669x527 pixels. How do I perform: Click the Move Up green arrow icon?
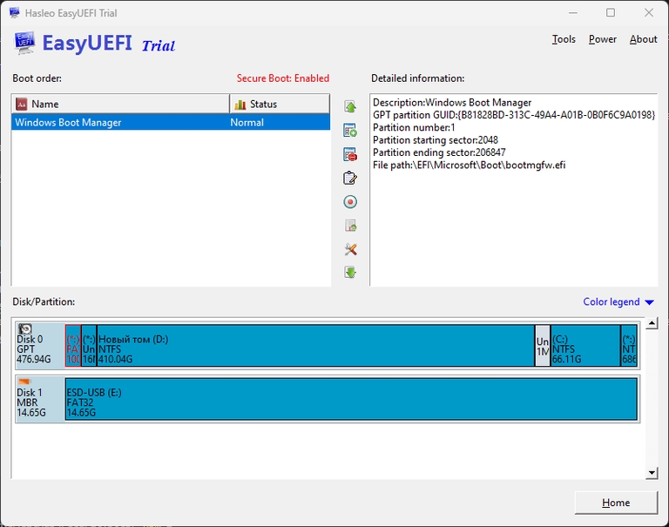(350, 106)
